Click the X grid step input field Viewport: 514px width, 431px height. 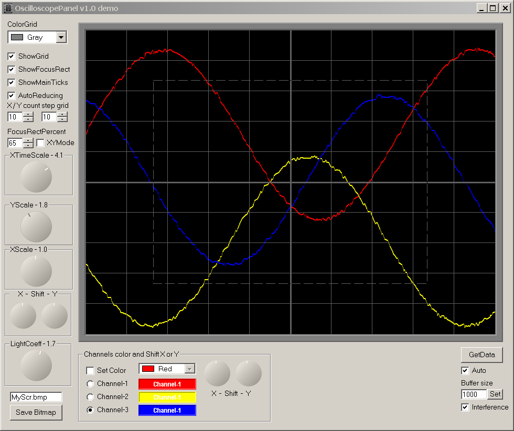[x=15, y=117]
